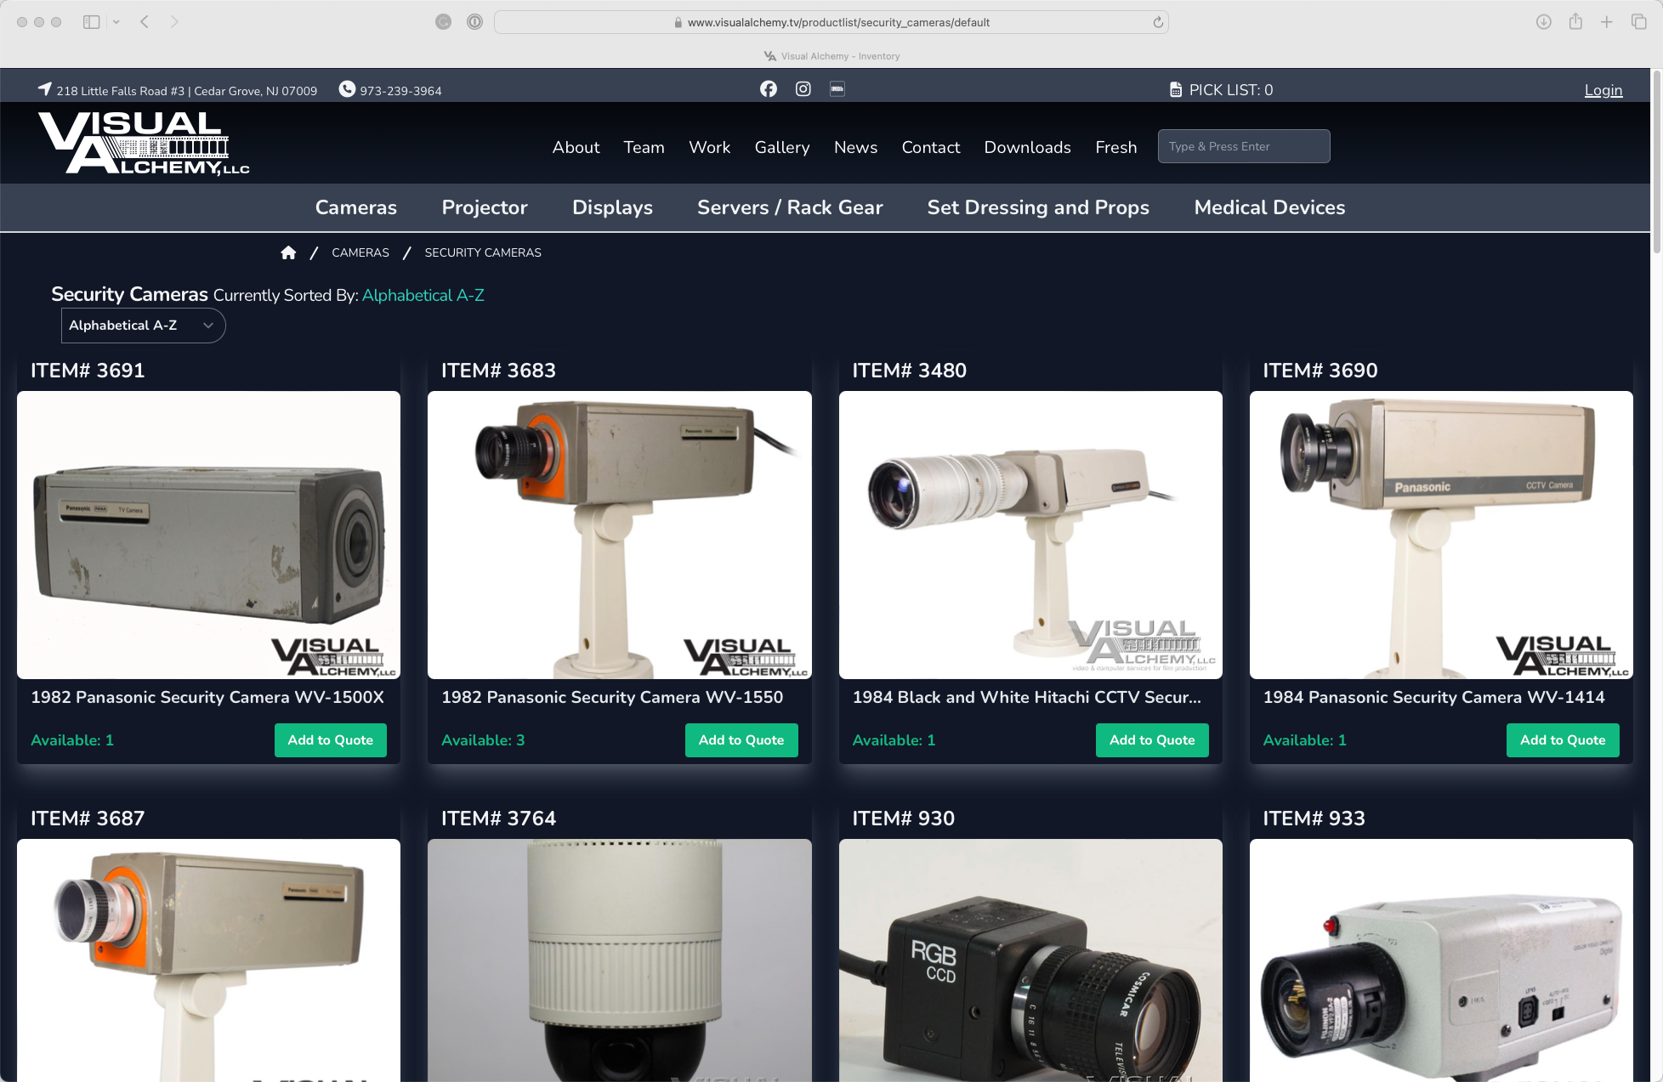
Task: Click the Alphabetical A-Z sorted-by link
Action: [423, 295]
